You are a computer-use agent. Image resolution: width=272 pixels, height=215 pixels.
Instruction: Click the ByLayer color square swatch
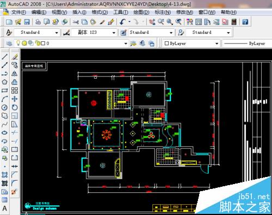(166, 43)
